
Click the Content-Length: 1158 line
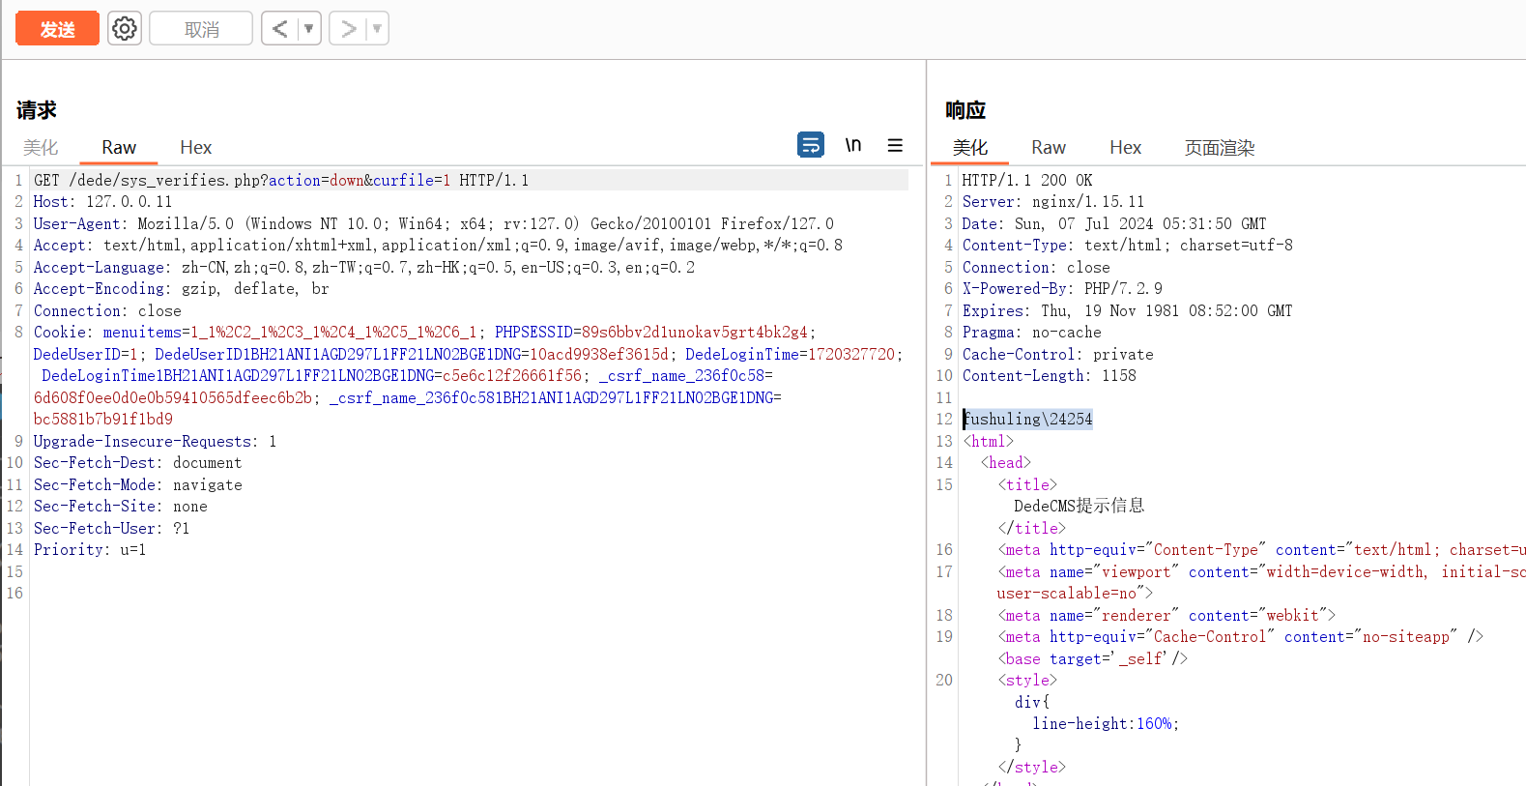[1049, 375]
